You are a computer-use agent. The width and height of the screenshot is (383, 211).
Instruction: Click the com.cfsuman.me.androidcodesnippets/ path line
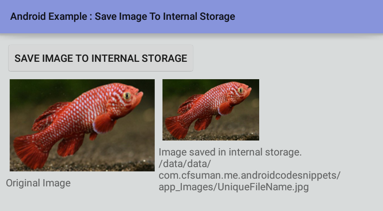coord(250,175)
